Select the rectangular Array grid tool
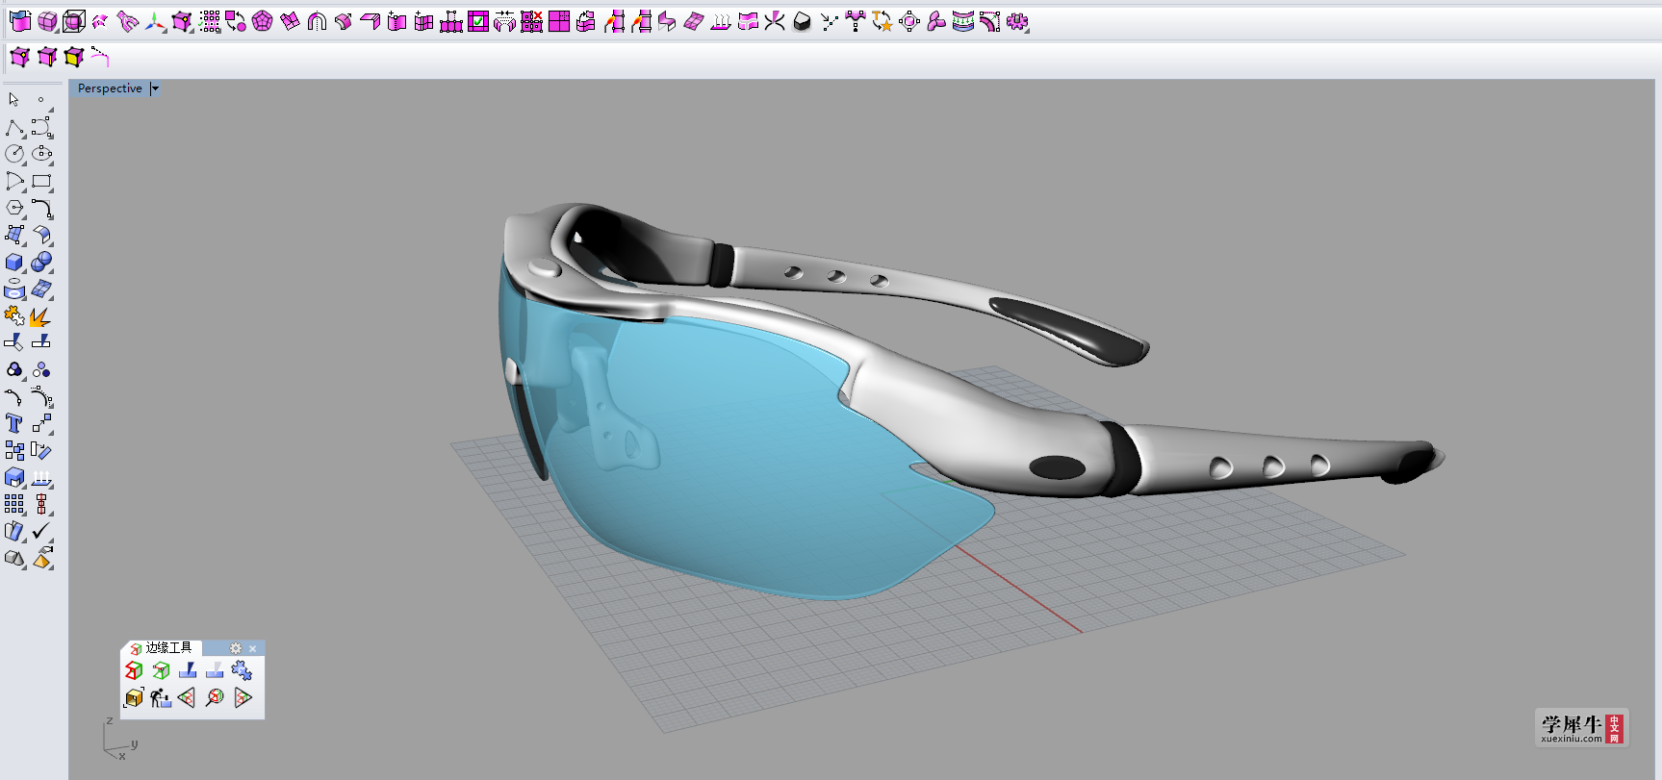Viewport: 1662px width, 780px height. [x=14, y=504]
